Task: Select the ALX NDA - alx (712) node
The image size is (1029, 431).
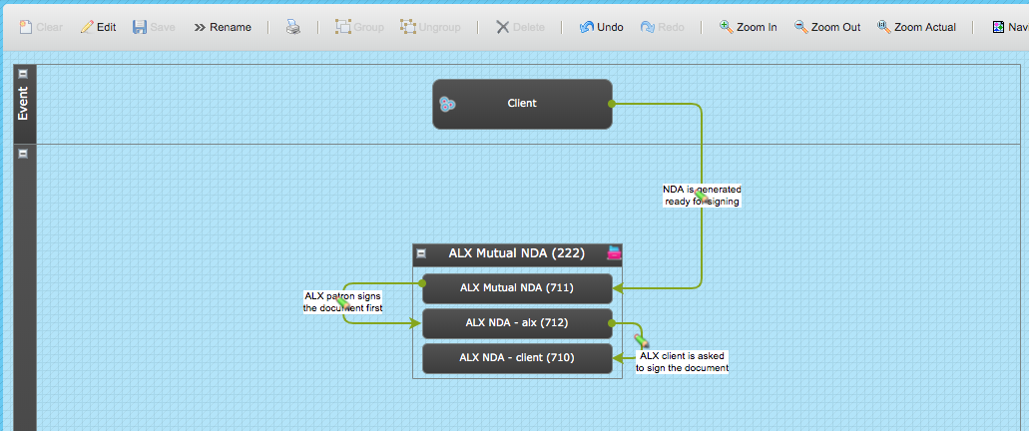Action: pos(517,323)
